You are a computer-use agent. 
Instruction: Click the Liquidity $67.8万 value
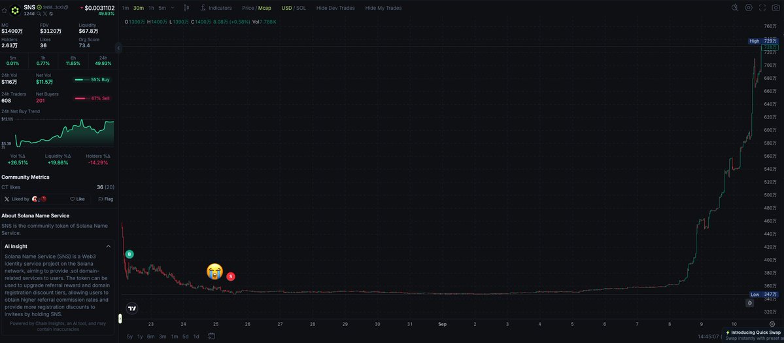88,31
